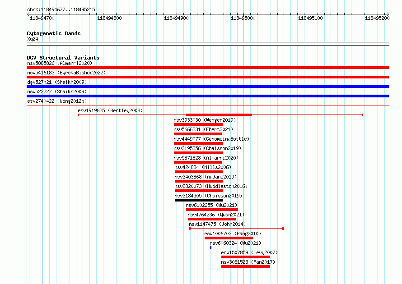Screen dimensions: 402x284
Task: Click the nsv3403868 (Audano2019) label
Action: [x=206, y=177]
